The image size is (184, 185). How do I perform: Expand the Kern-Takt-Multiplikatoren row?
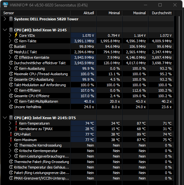pyautogui.click(x=10, y=101)
